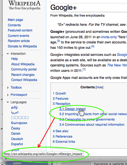Viewport: 127px width, 165px height.
Task: Switch to Български language version
Action: (19, 123)
